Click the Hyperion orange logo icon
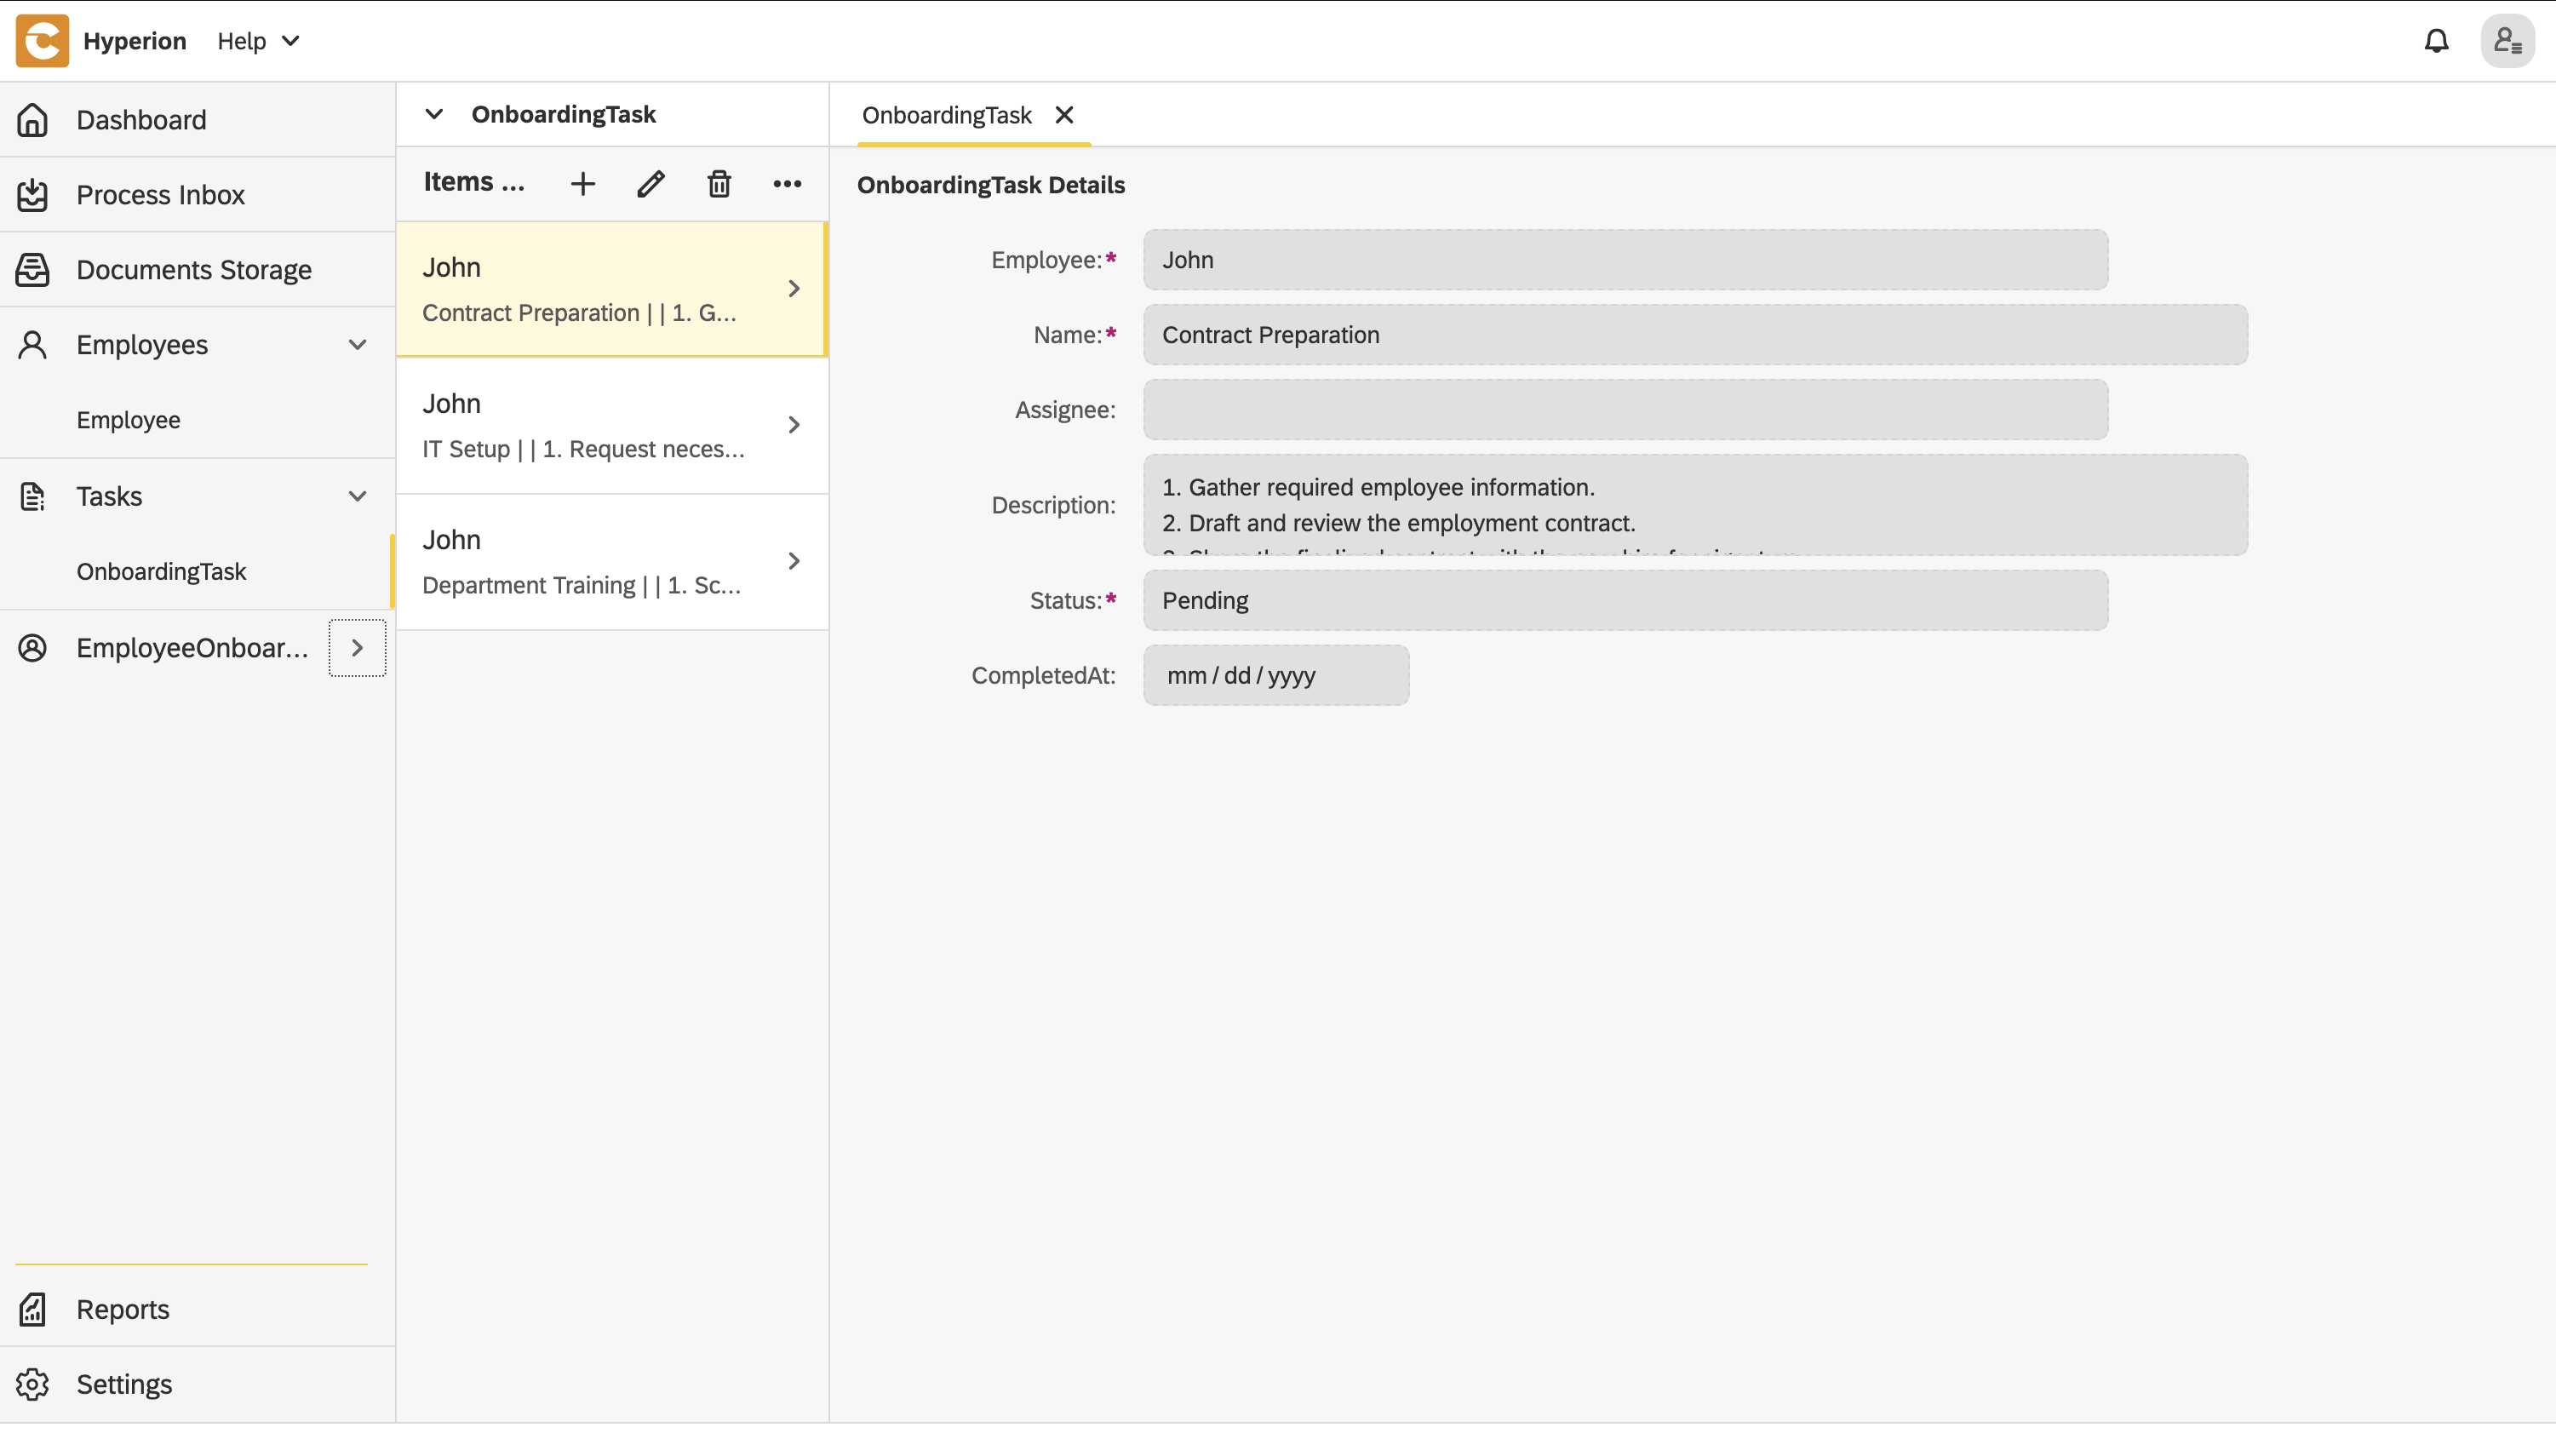This screenshot has height=1456, width=2556. [x=42, y=41]
